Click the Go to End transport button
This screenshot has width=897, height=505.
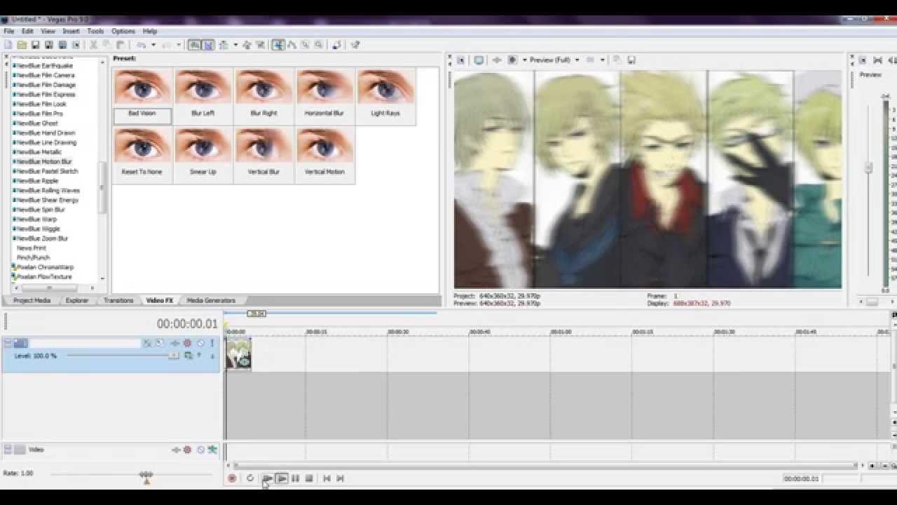[340, 478]
